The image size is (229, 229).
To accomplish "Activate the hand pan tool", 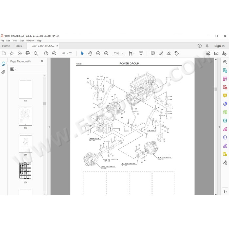I will [90, 53].
